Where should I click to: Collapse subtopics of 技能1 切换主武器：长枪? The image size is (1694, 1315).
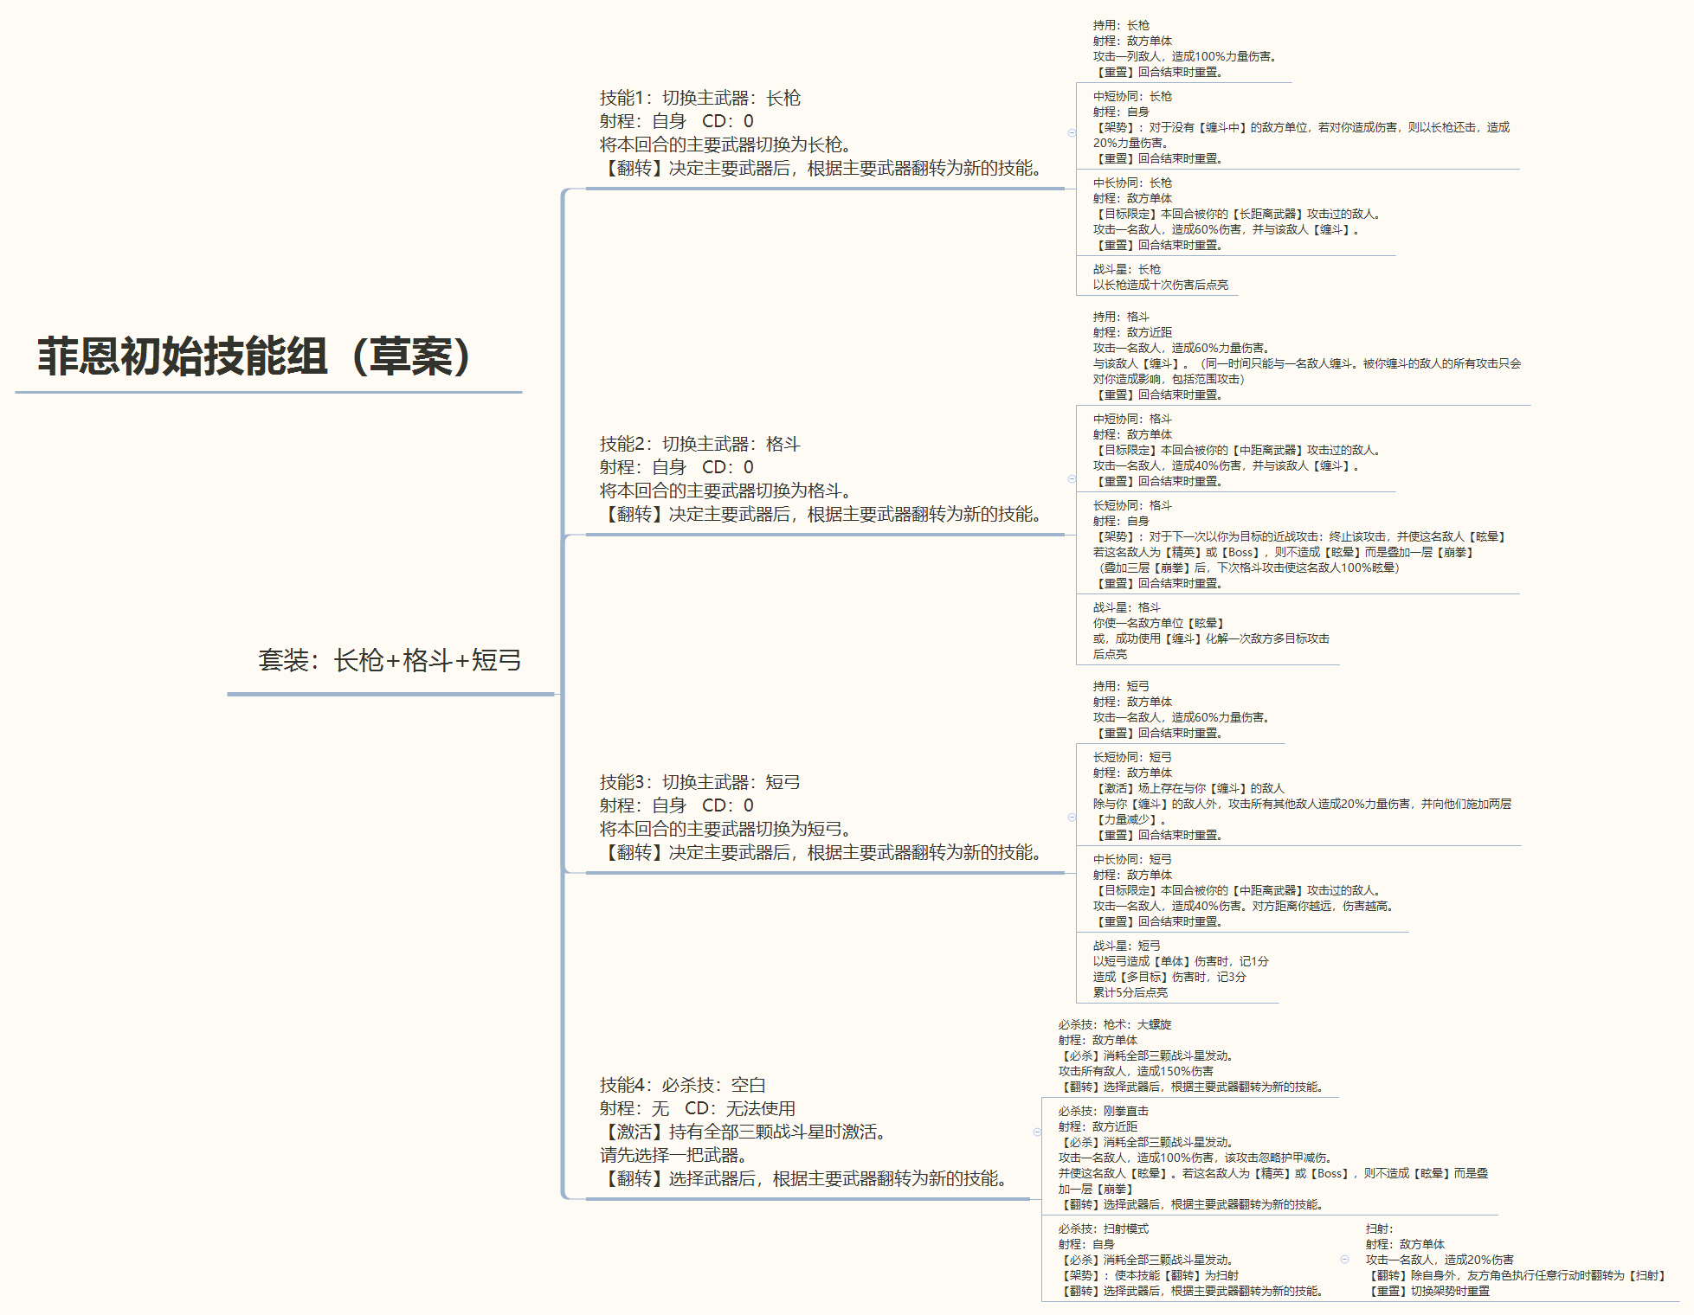point(1072,133)
